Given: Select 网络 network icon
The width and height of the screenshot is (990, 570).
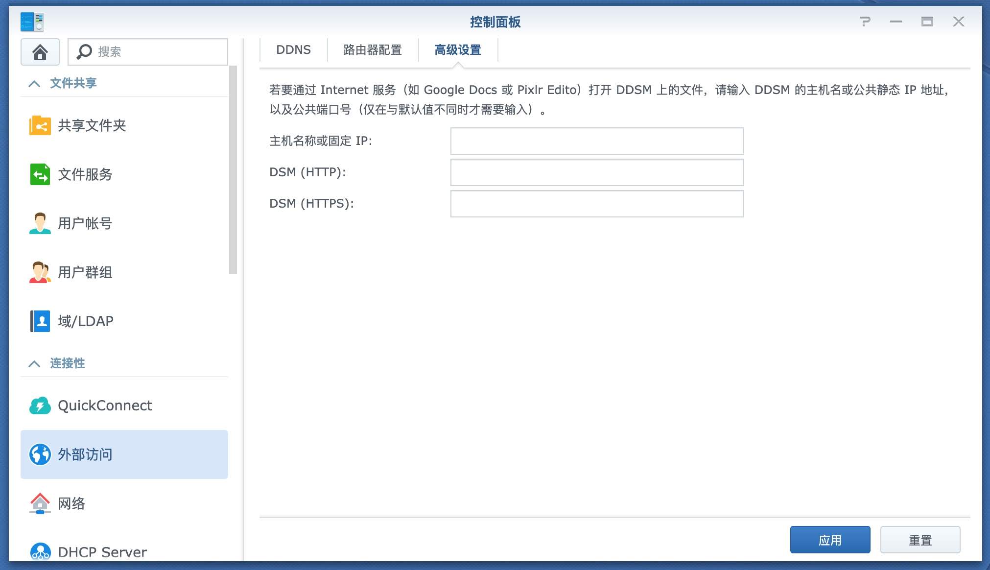Looking at the screenshot, I should click(40, 503).
